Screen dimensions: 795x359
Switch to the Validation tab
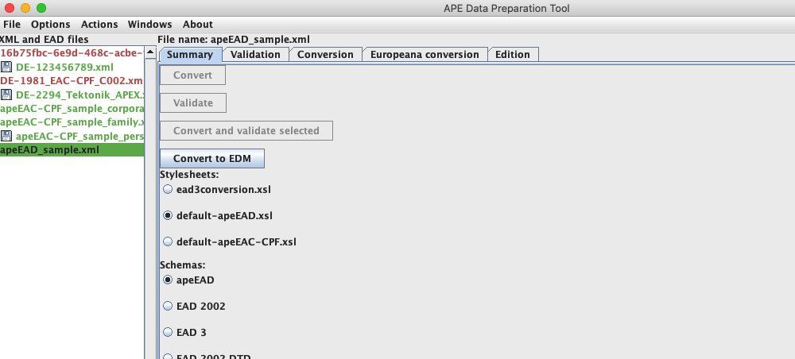click(x=255, y=55)
